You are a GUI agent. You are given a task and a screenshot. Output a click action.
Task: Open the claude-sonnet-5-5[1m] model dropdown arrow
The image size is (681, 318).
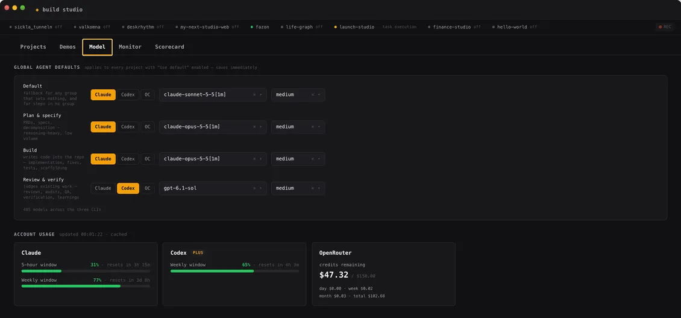(x=260, y=95)
